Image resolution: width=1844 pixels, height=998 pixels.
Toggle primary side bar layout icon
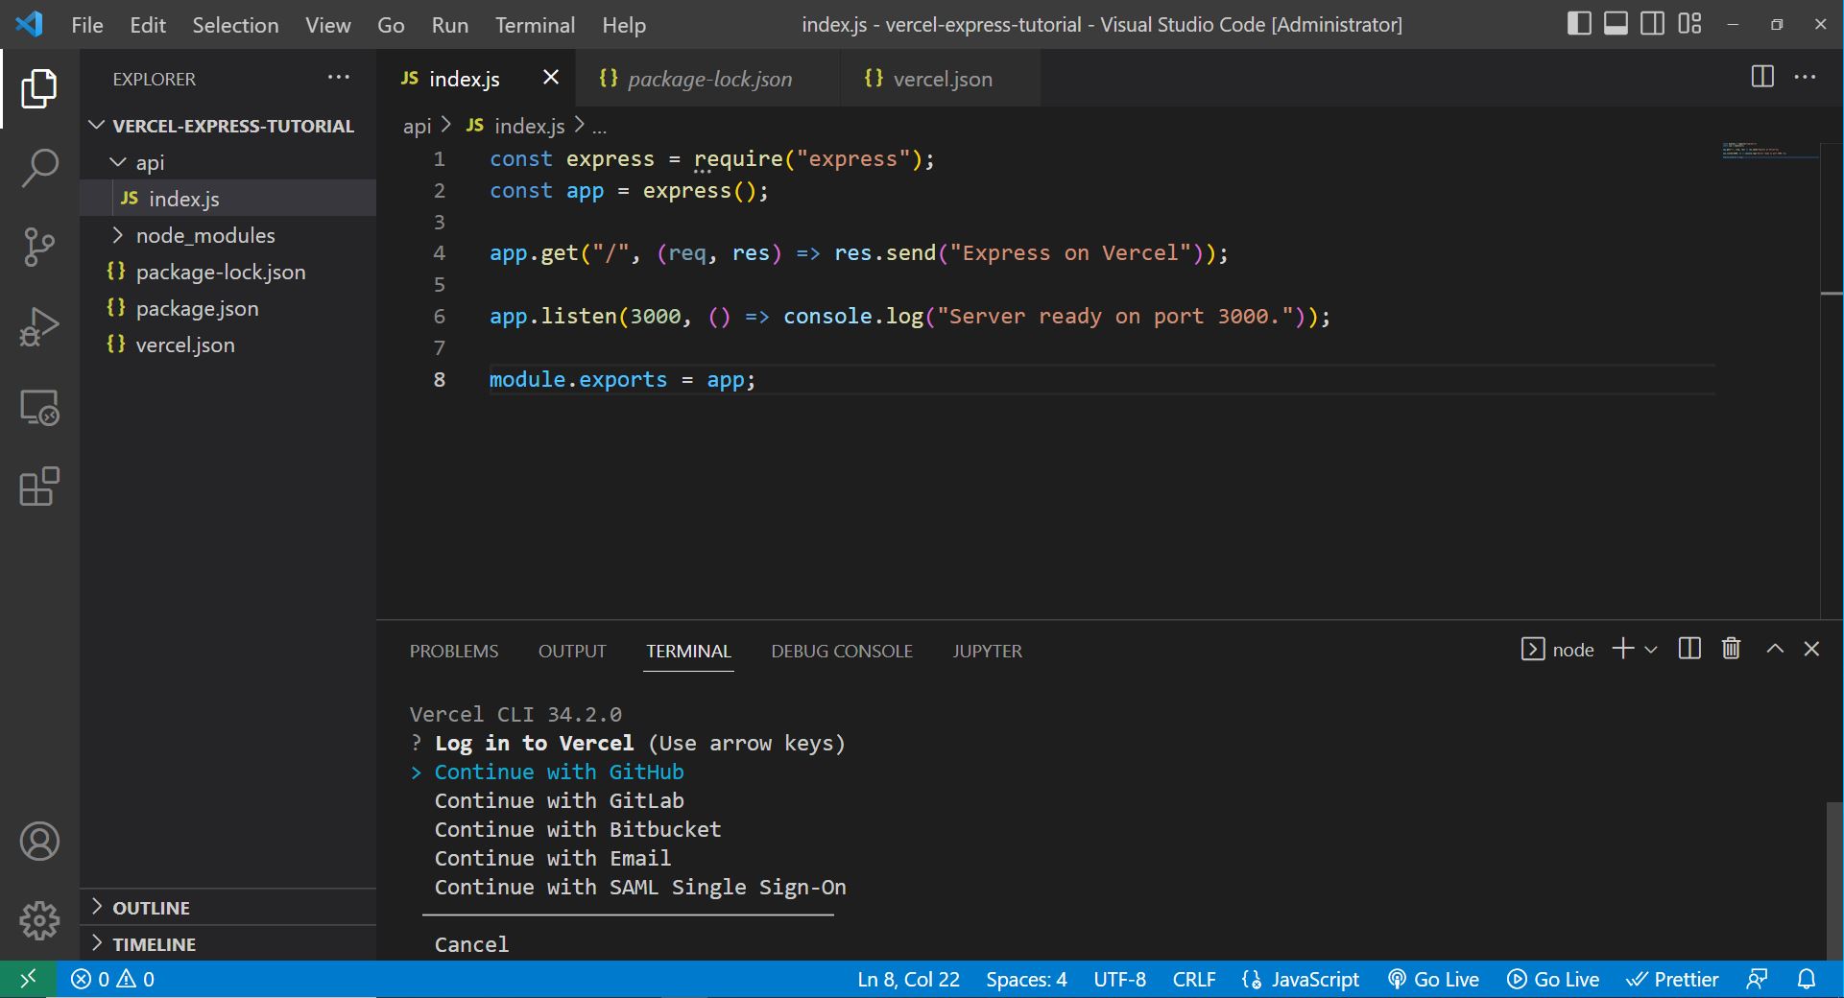[x=1579, y=24]
